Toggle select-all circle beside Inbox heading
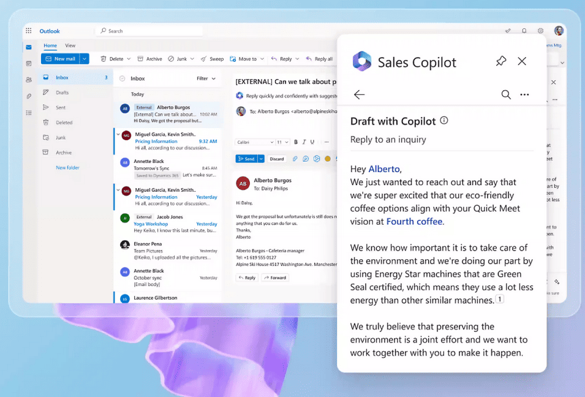 [122, 79]
